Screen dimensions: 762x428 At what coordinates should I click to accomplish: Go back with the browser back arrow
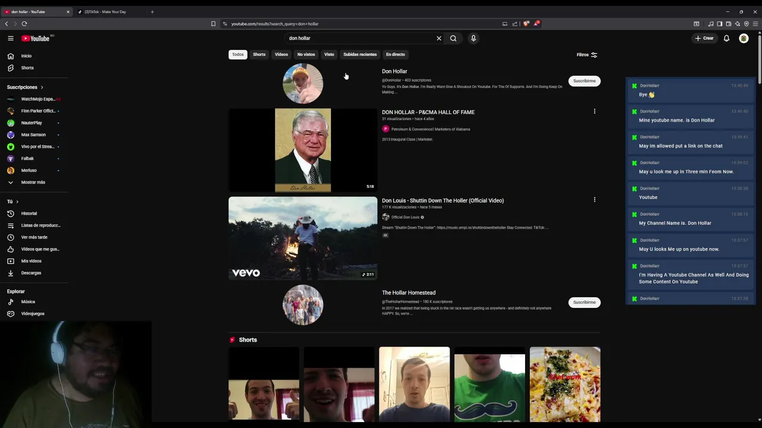[x=7, y=24]
